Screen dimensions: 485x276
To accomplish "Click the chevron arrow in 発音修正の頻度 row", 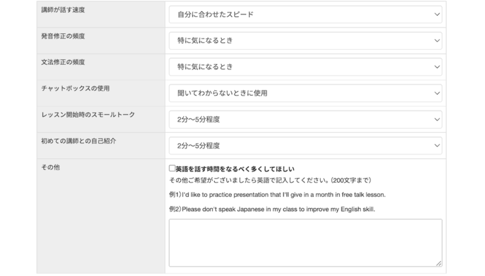I will point(437,41).
